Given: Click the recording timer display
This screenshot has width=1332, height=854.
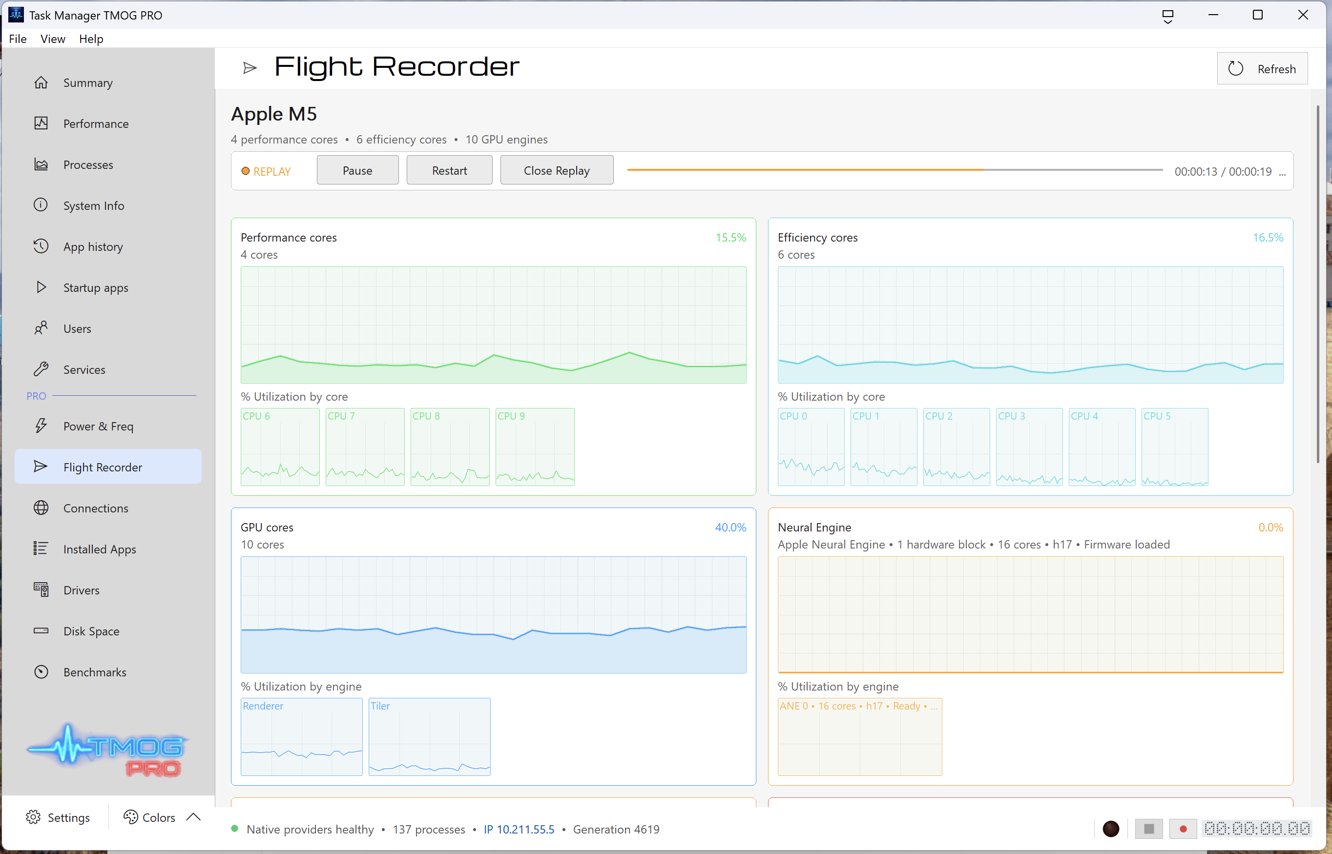Looking at the screenshot, I should [x=1257, y=829].
